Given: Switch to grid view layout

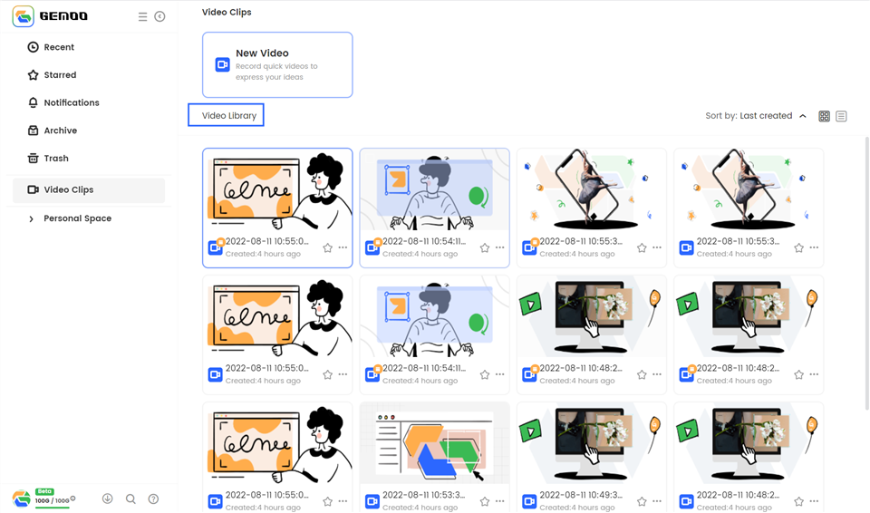Looking at the screenshot, I should (824, 116).
